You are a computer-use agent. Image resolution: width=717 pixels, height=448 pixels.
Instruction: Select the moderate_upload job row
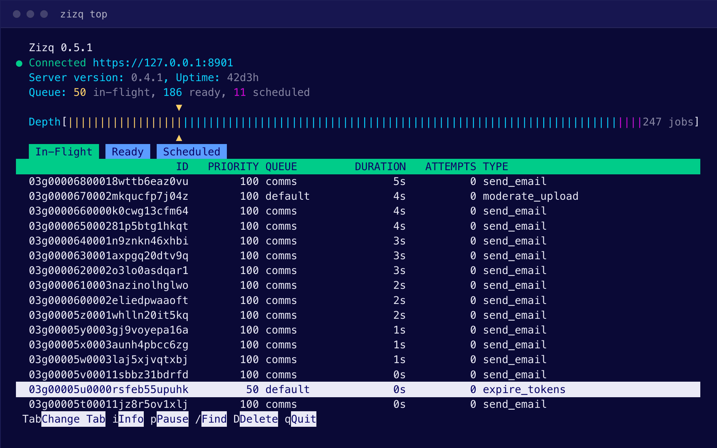tap(358, 196)
